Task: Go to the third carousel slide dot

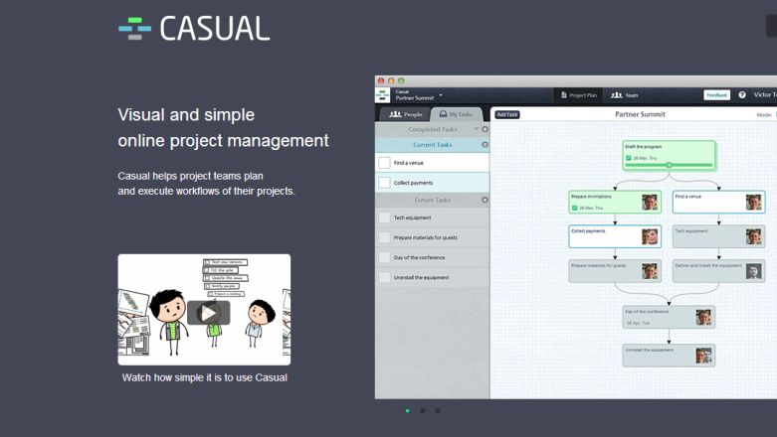Action: coord(438,411)
